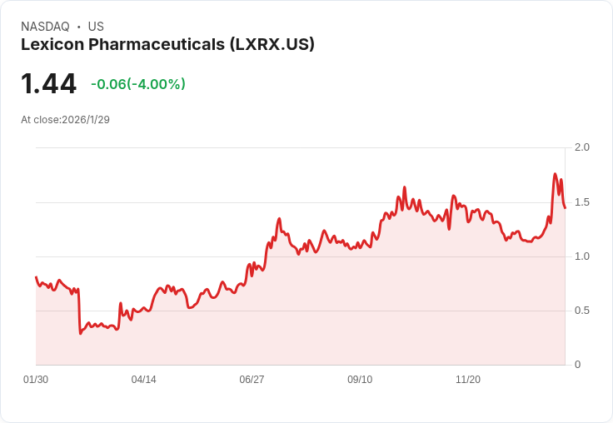The width and height of the screenshot is (613, 423).
Task: Click the US market label
Action: click(x=96, y=27)
